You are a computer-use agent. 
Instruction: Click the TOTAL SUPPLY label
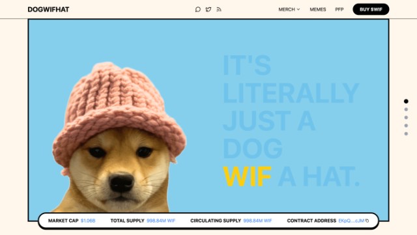(x=127, y=221)
